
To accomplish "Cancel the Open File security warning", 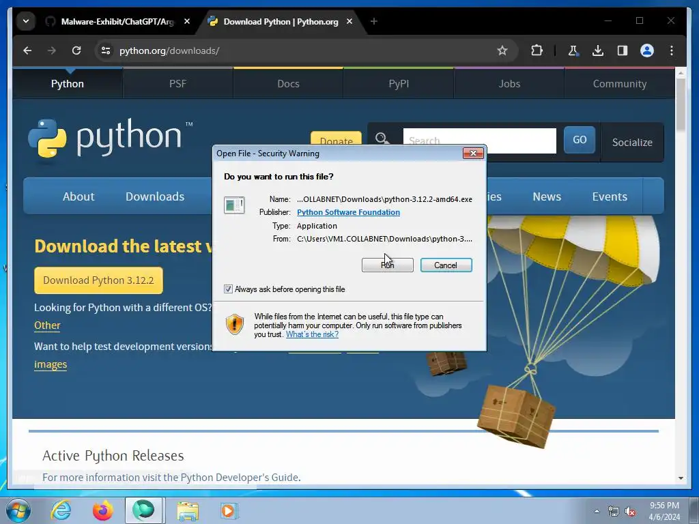I will [446, 265].
